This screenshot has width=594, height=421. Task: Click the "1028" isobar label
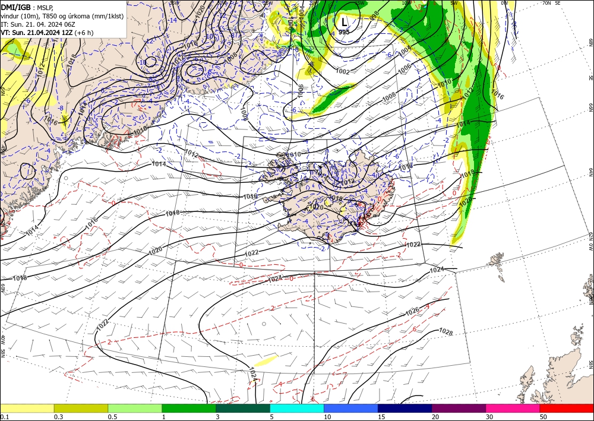coord(446,332)
